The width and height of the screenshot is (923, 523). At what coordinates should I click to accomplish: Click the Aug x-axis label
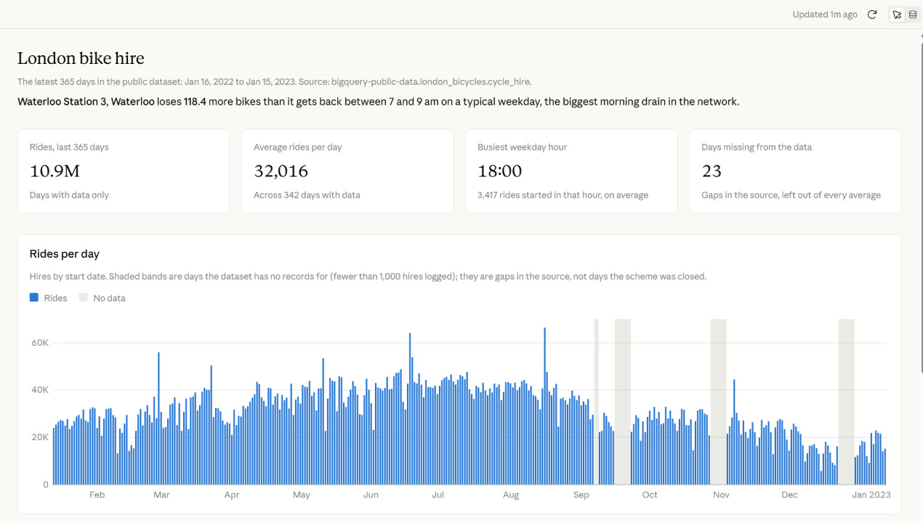(x=511, y=495)
